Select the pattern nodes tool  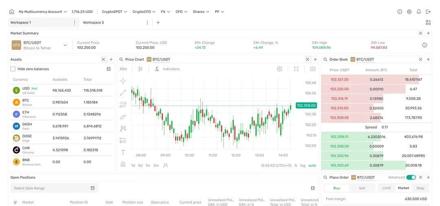coord(123,128)
